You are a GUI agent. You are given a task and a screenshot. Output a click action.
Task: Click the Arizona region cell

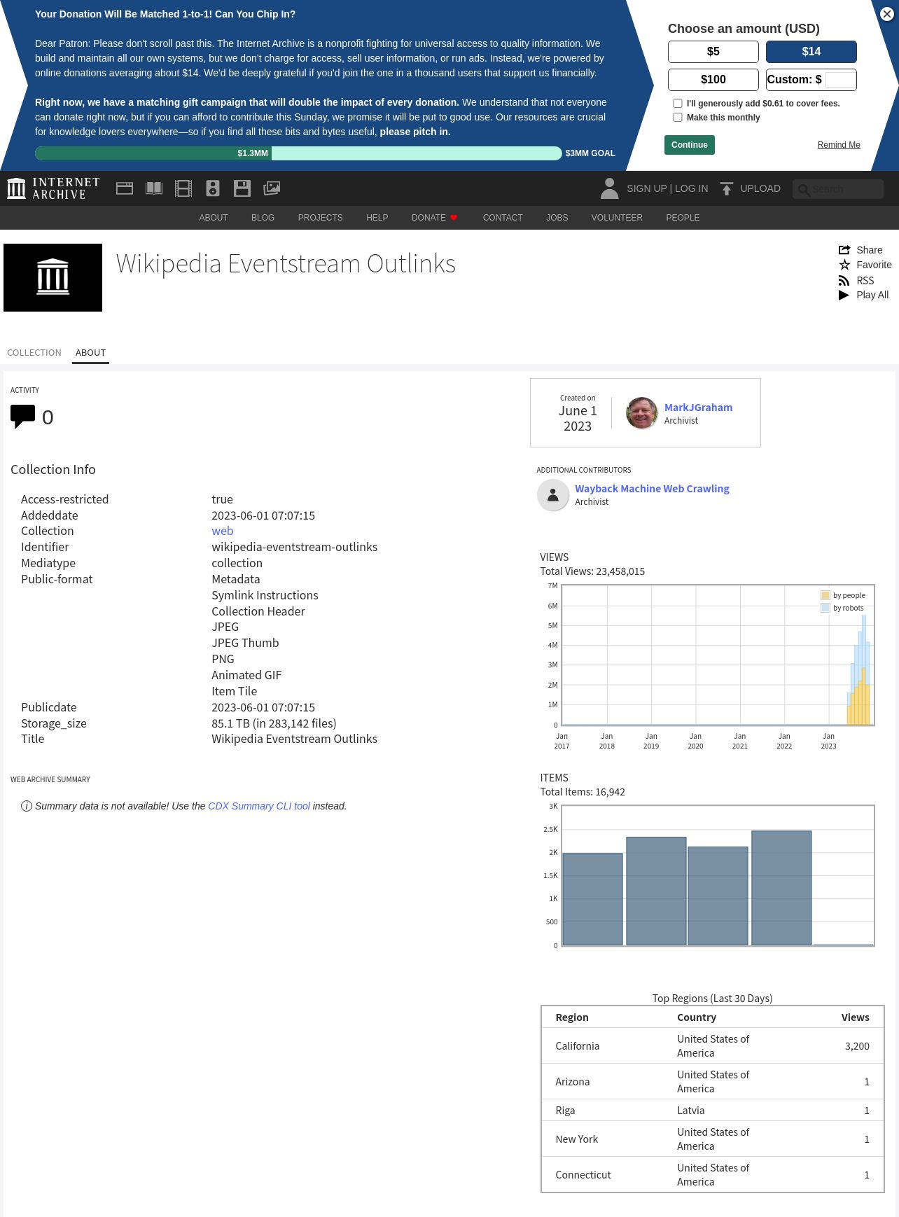click(573, 1082)
